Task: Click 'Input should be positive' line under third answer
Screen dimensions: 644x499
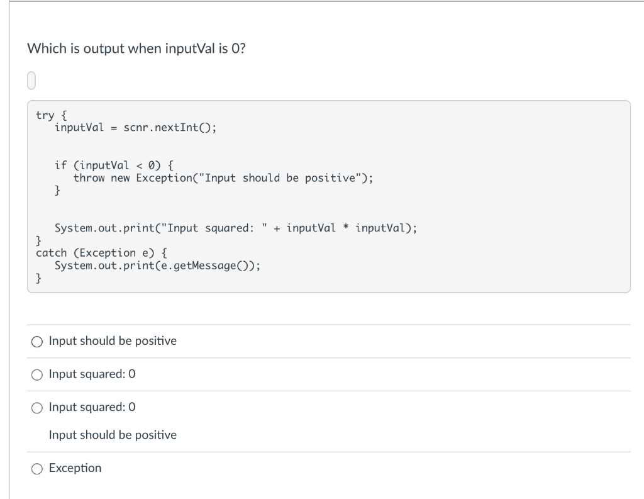Action: 113,435
